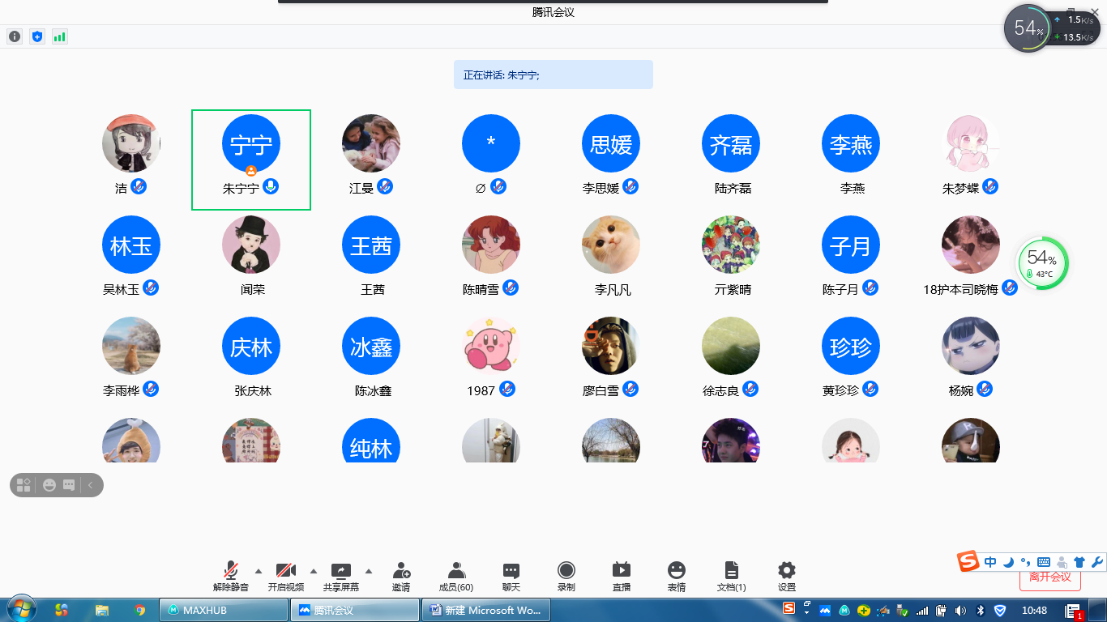Select the asterisk avatar labeled ∅
The height and width of the screenshot is (622, 1107).
491,143
